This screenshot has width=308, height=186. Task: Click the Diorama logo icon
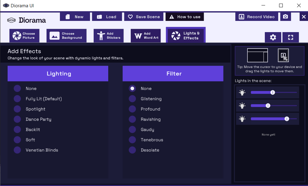(11, 20)
